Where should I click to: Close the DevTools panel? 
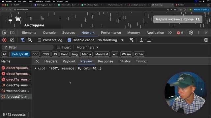(x=206, y=33)
